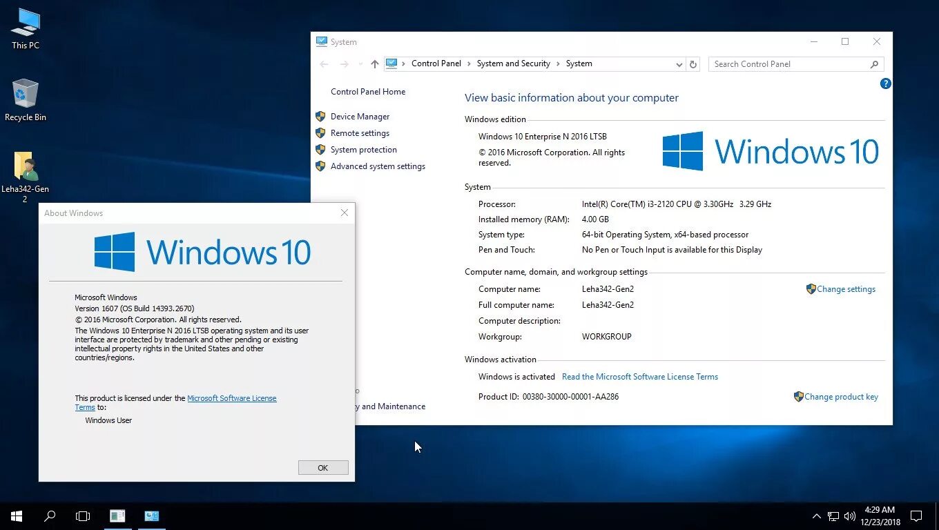The width and height of the screenshot is (939, 530).
Task: Select the Leha342-Gen2 user folder icon
Action: [26, 177]
